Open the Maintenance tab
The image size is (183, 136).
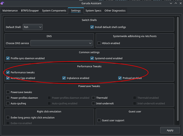(x=10, y=11)
